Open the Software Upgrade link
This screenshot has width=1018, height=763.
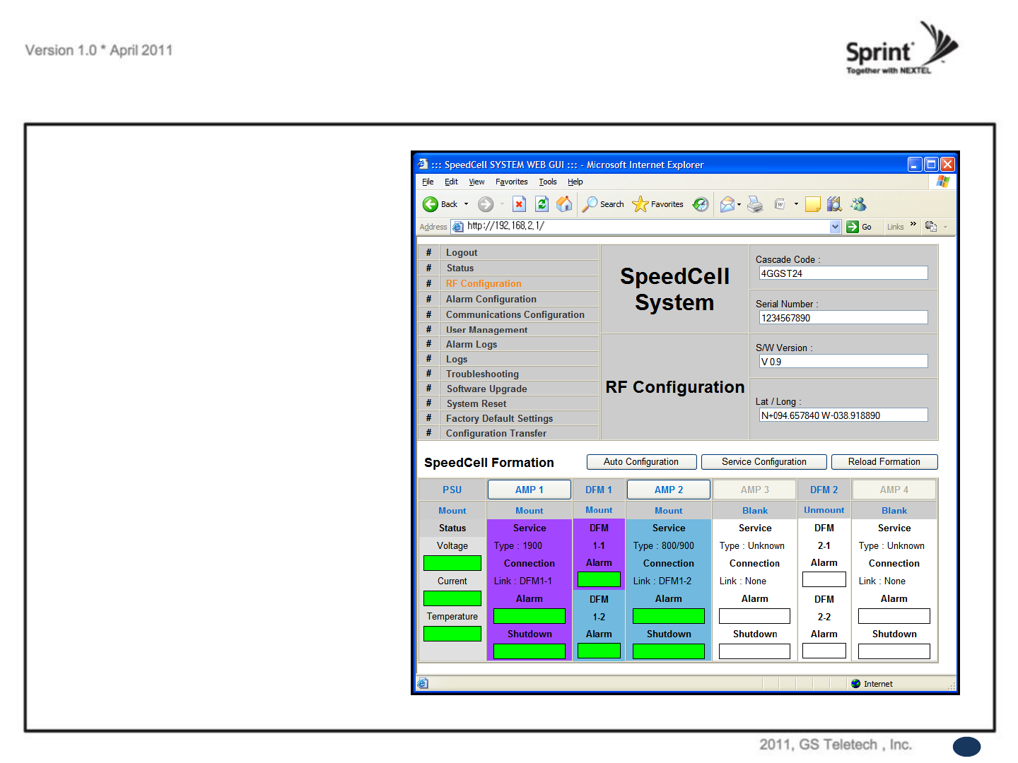coord(487,389)
